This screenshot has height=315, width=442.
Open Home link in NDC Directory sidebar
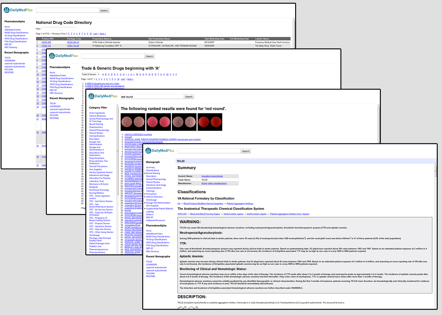pyautogui.click(x=7, y=27)
